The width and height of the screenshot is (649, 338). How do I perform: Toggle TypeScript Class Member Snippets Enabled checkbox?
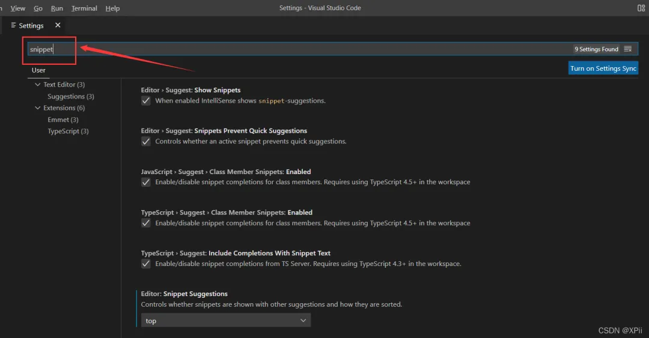(145, 223)
